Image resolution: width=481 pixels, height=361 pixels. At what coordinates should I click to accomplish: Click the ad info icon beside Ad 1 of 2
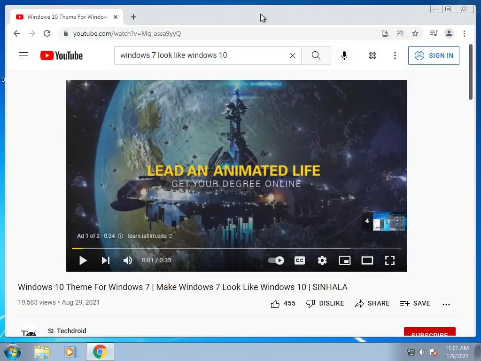121,236
